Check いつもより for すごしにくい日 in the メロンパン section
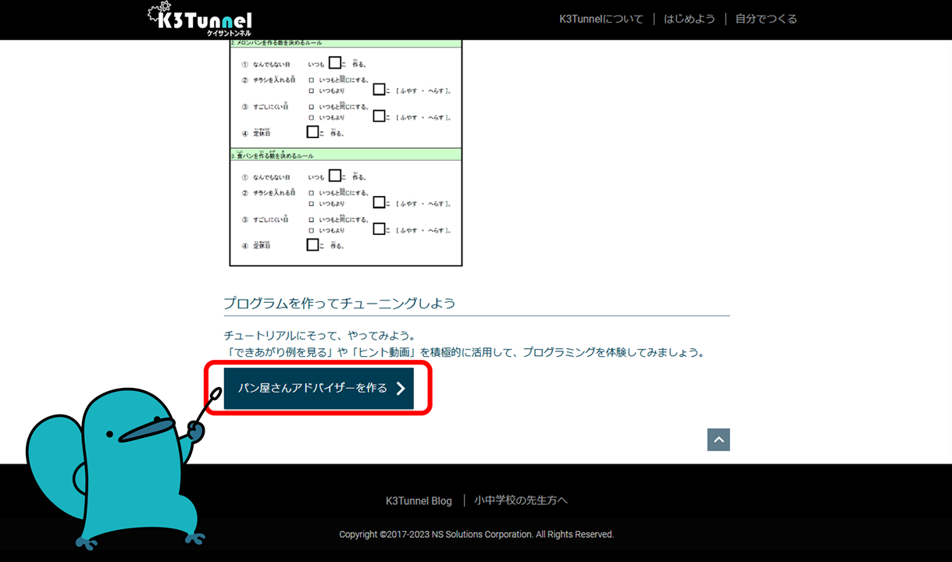 click(312, 118)
